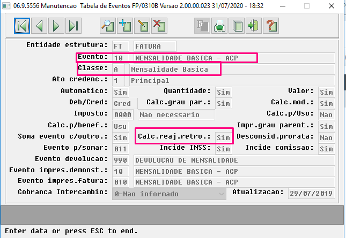Screen dimensions: 346x238
Task: Click the Nao necessario field
Action: tap(176, 114)
